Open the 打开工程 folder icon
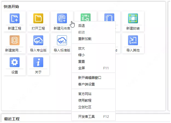The height and width of the screenshot is (123, 171). tap(38, 19)
